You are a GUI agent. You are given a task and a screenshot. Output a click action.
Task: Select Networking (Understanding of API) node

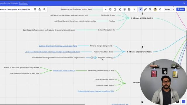point(101,71)
